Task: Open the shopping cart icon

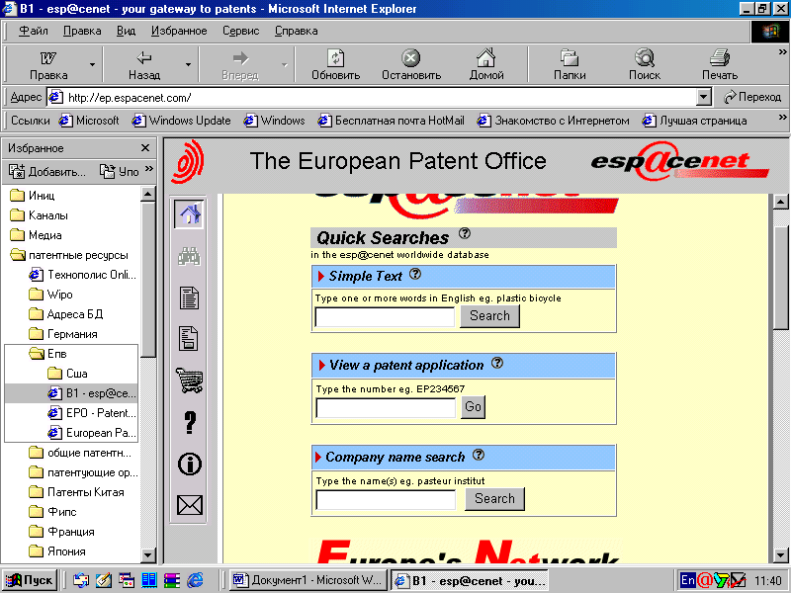Action: [x=189, y=381]
